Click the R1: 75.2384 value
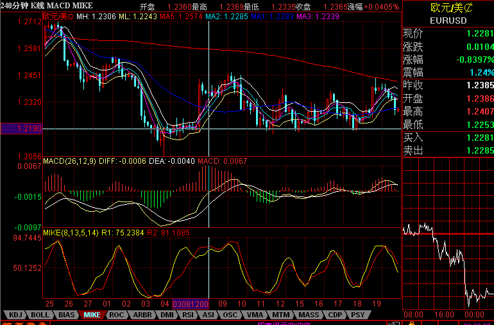Image resolution: width=494 pixels, height=325 pixels. pyautogui.click(x=123, y=233)
